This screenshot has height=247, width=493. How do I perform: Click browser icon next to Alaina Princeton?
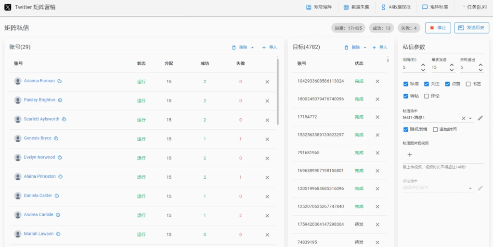(60, 177)
